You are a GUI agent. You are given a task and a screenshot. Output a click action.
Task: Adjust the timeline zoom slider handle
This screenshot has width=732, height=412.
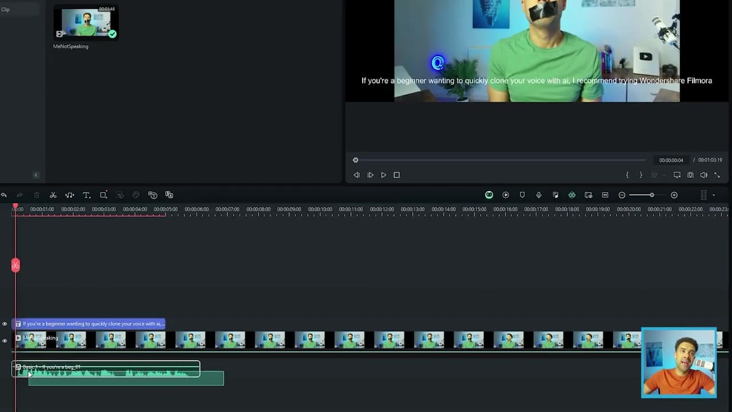click(x=651, y=195)
